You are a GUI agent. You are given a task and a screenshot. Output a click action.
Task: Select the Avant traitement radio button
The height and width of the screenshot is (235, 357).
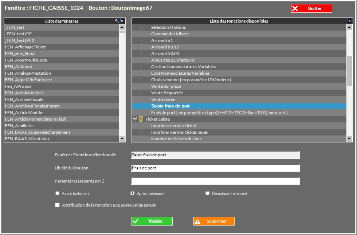57,193
